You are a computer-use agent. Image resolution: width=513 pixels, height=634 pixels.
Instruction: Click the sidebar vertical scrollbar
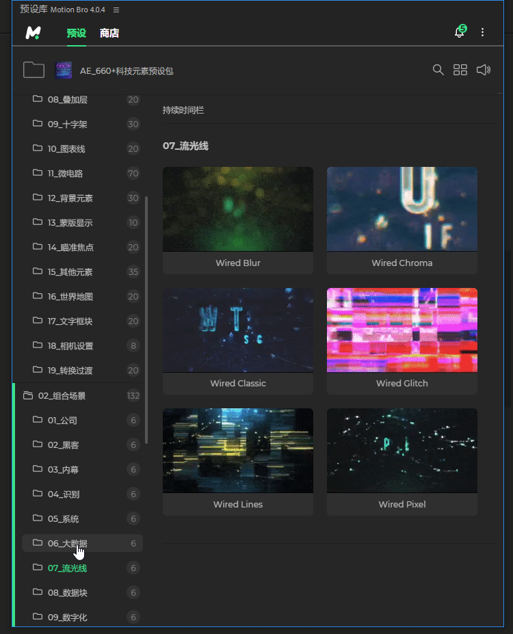pyautogui.click(x=146, y=319)
